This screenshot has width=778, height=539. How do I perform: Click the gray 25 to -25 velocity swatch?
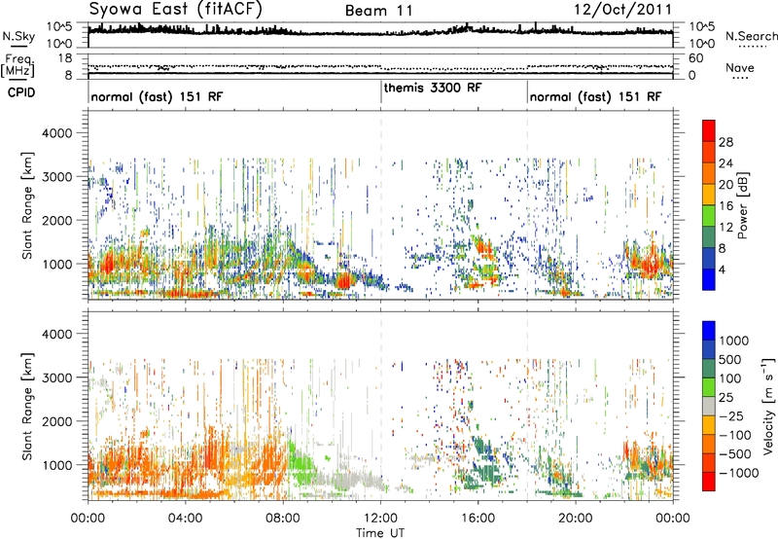coord(709,406)
